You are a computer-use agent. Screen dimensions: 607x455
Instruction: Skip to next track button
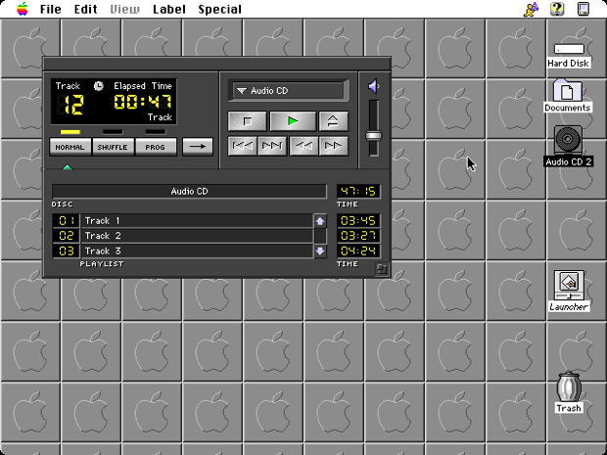(272, 146)
